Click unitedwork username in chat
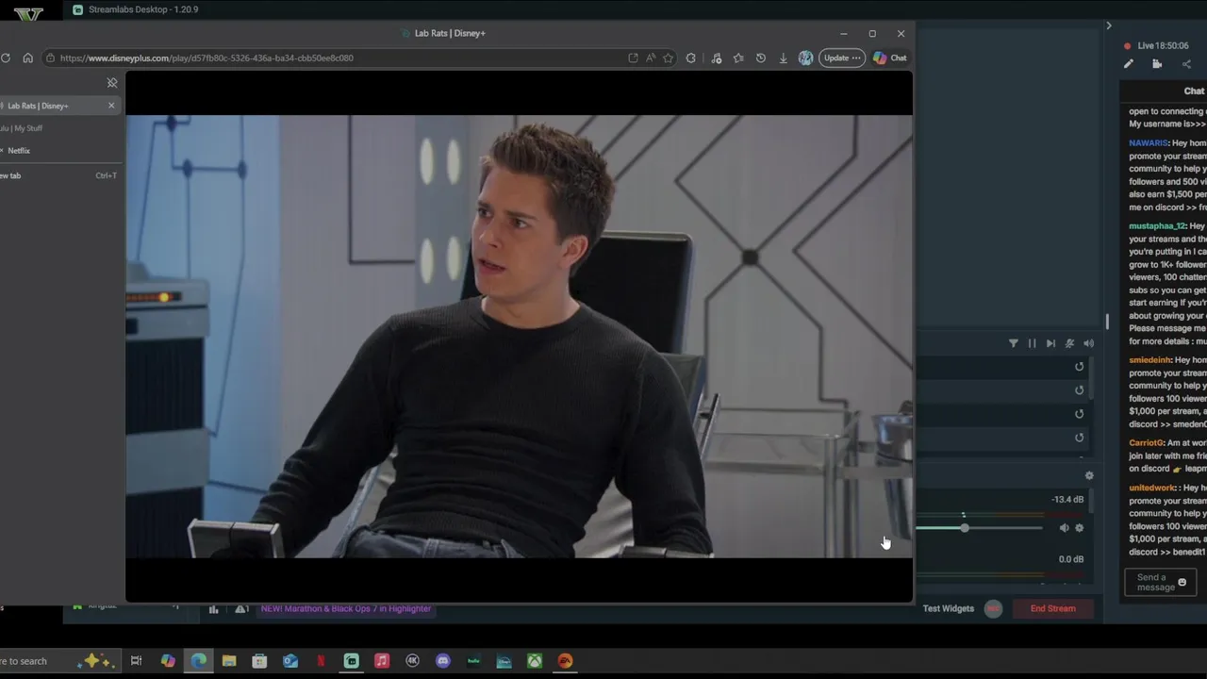Viewport: 1207px width, 679px height. [1152, 489]
